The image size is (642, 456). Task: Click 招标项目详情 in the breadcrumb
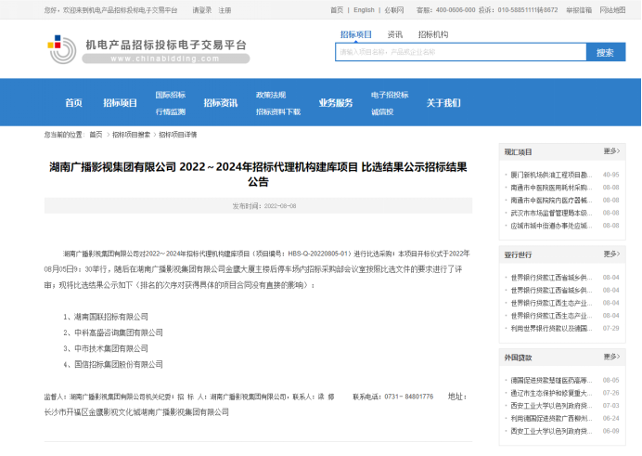click(x=178, y=135)
